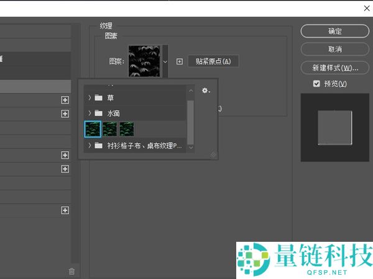Click the 贴紧原点(A) button
The image size is (373, 279).
point(213,61)
